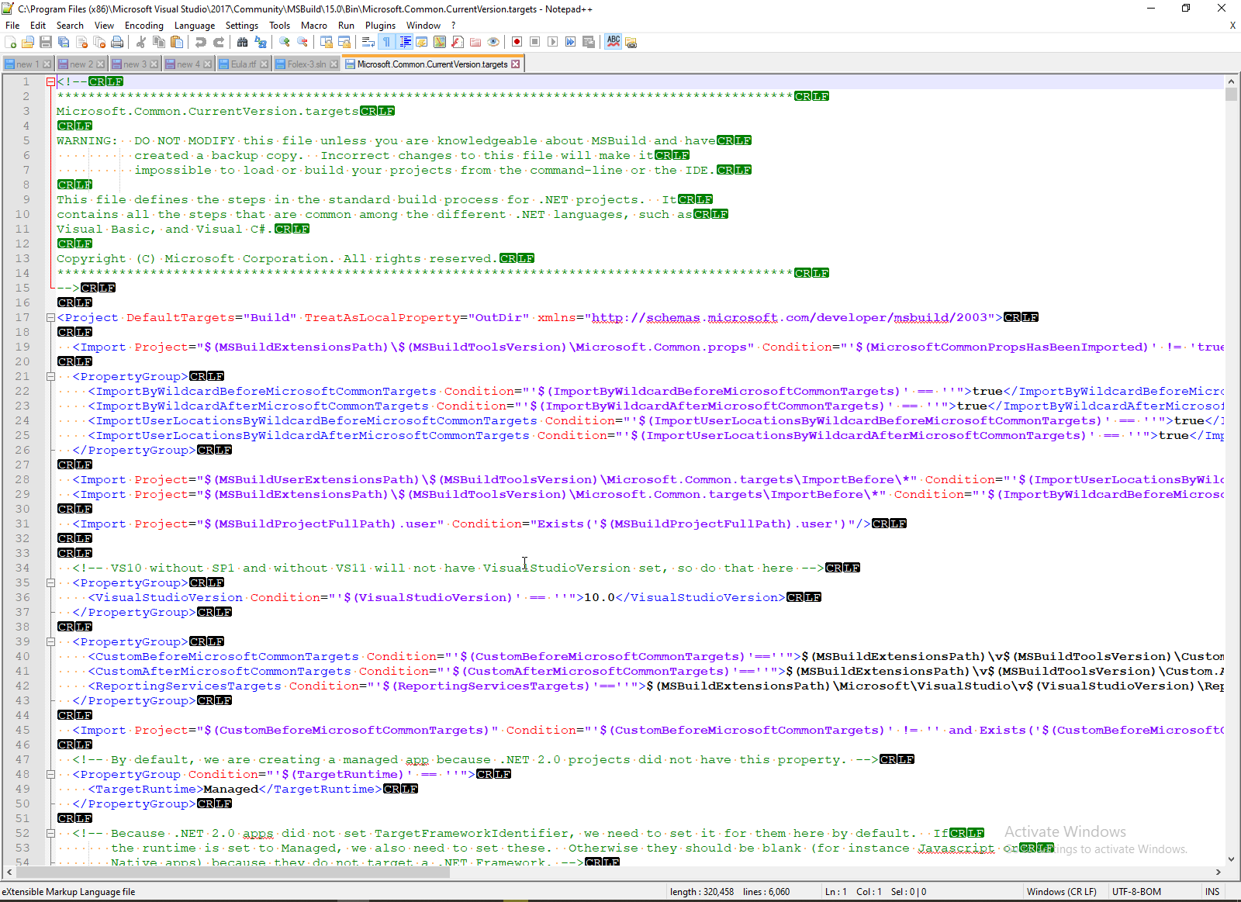Open the Macro menu

(x=314, y=26)
